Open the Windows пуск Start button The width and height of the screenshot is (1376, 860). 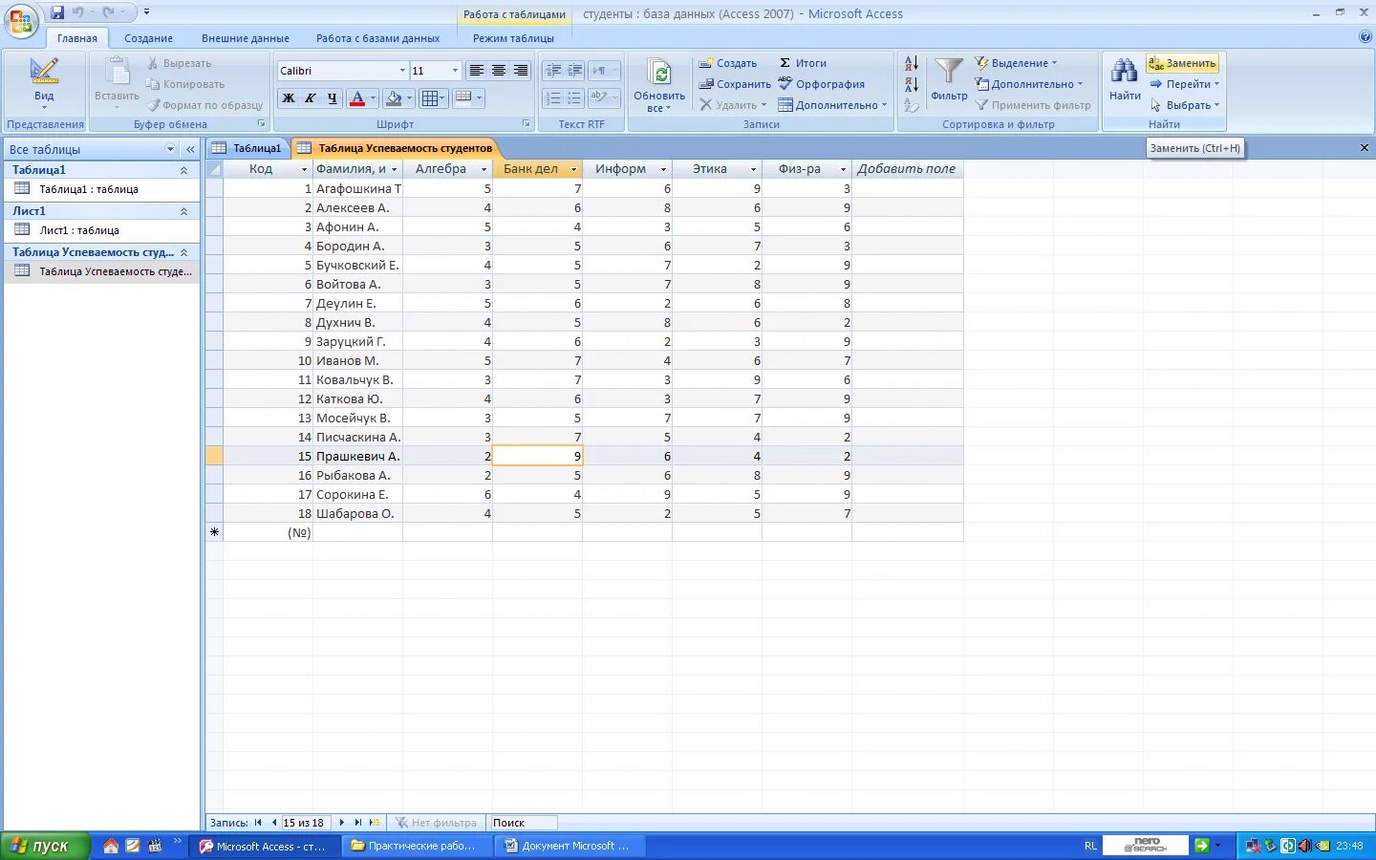pos(46,846)
